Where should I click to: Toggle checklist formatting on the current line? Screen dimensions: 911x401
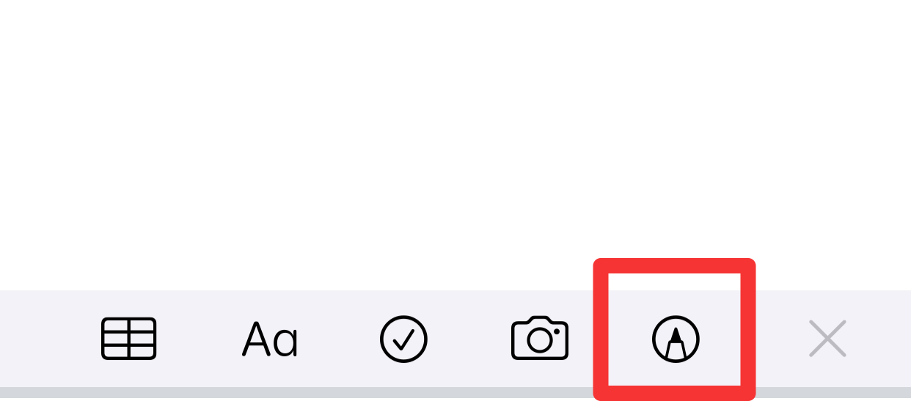point(403,339)
